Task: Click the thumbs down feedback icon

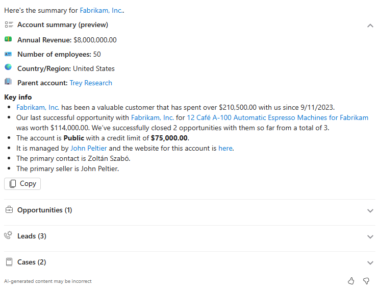Action: click(366, 281)
